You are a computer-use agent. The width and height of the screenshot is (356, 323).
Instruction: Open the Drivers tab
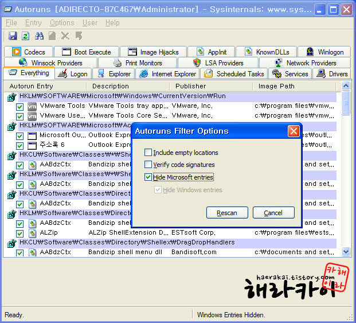tap(332, 73)
